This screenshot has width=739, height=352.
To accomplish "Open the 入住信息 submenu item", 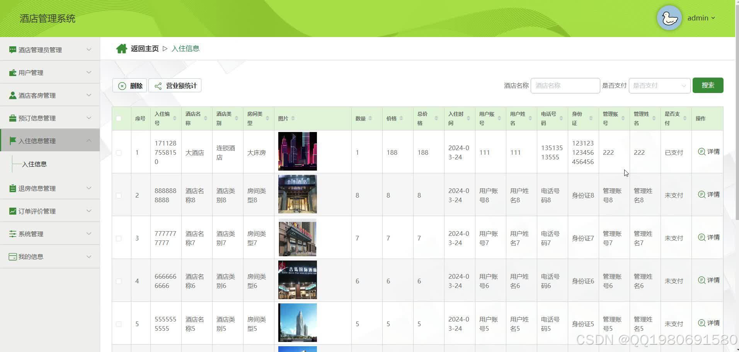I will pyautogui.click(x=34, y=164).
